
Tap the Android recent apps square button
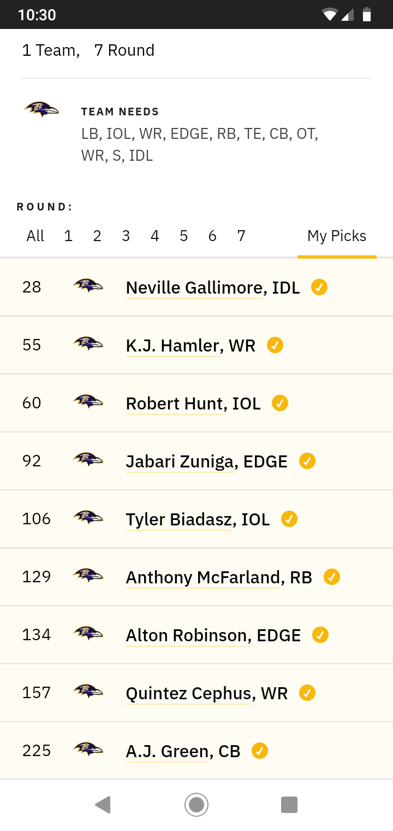pyautogui.click(x=289, y=805)
